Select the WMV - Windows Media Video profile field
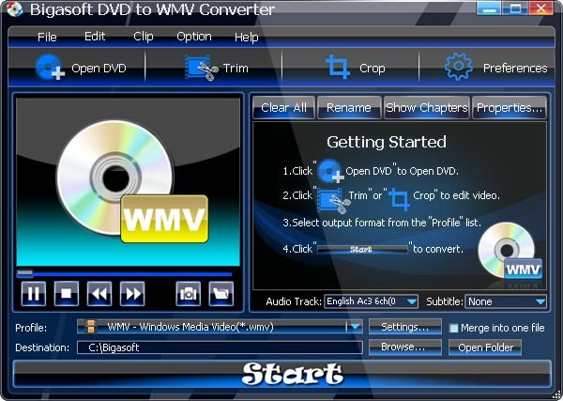Viewport: 563px width, 401px height. click(x=220, y=327)
